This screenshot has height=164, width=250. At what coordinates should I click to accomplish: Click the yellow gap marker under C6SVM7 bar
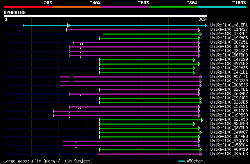(x=81, y=95)
